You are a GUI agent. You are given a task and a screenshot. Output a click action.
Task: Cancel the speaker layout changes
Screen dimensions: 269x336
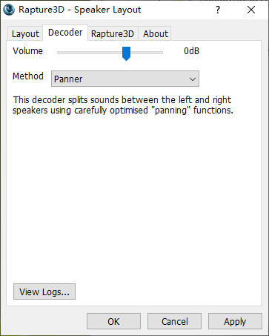tap(174, 321)
